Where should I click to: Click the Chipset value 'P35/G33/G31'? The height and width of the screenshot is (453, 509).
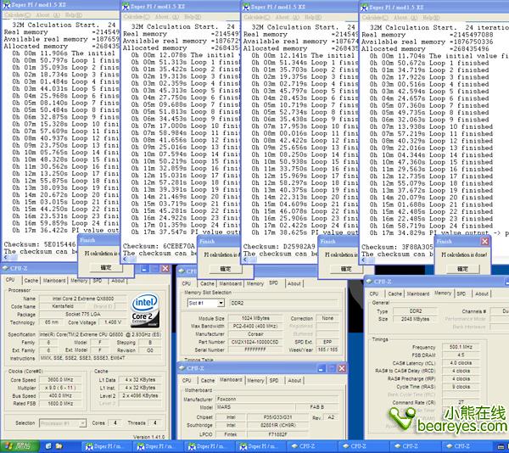[x=278, y=417]
